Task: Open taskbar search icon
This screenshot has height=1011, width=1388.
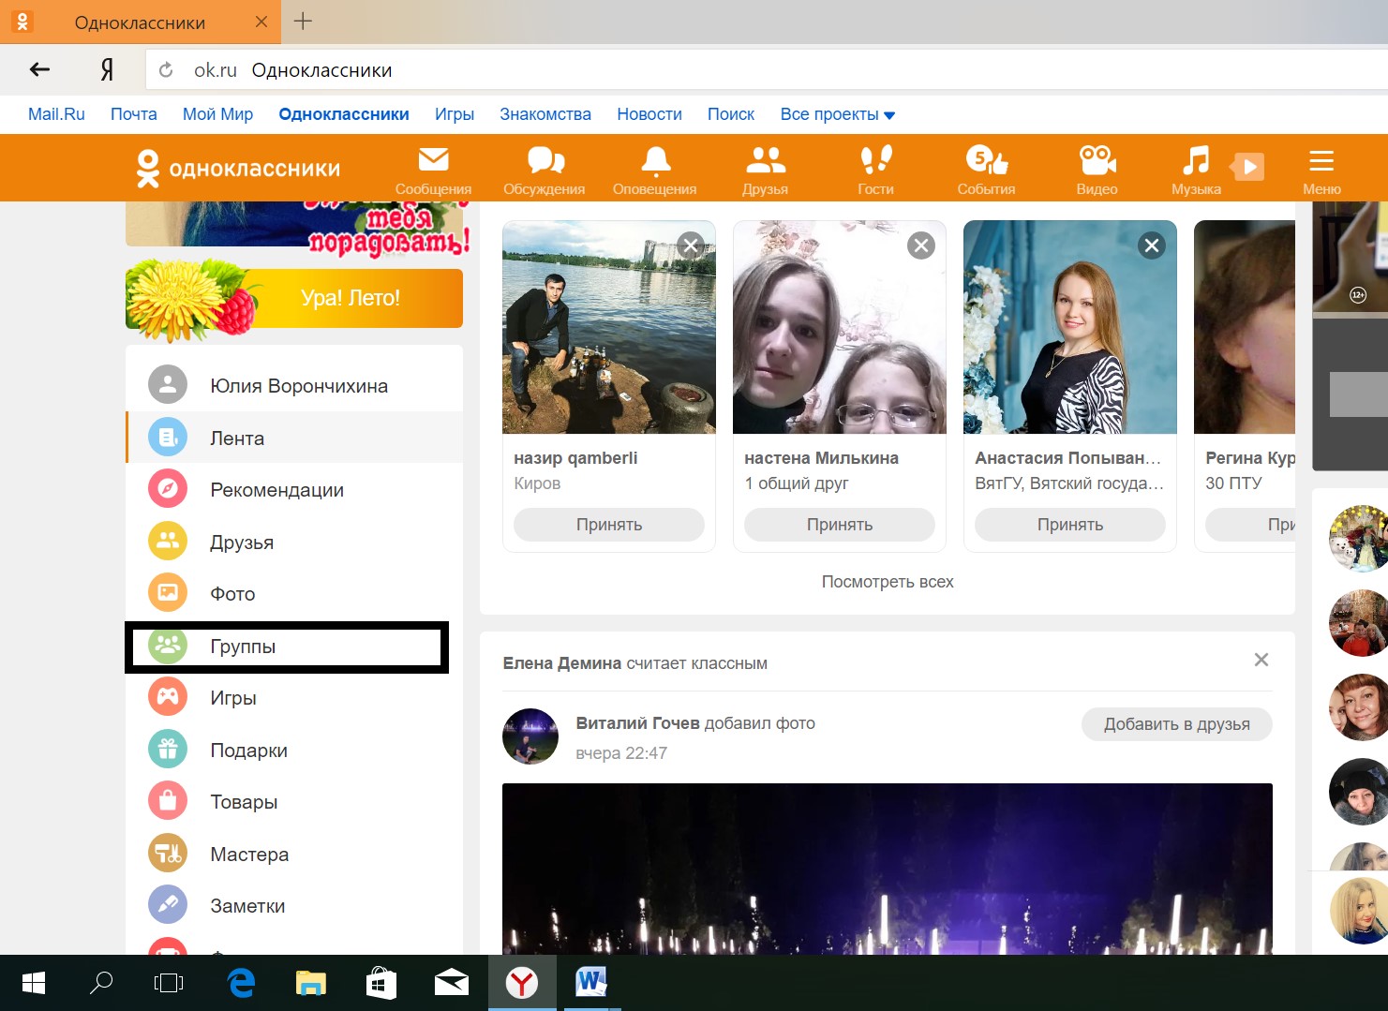Action: 101,983
